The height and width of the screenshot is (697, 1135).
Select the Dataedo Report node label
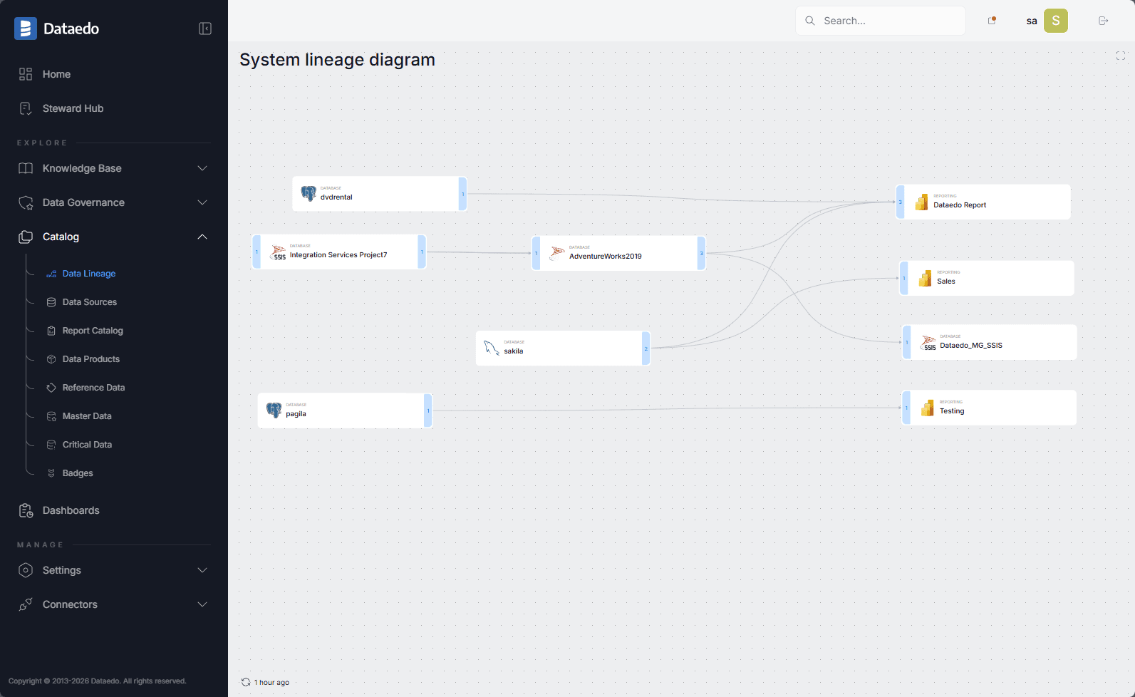(960, 205)
